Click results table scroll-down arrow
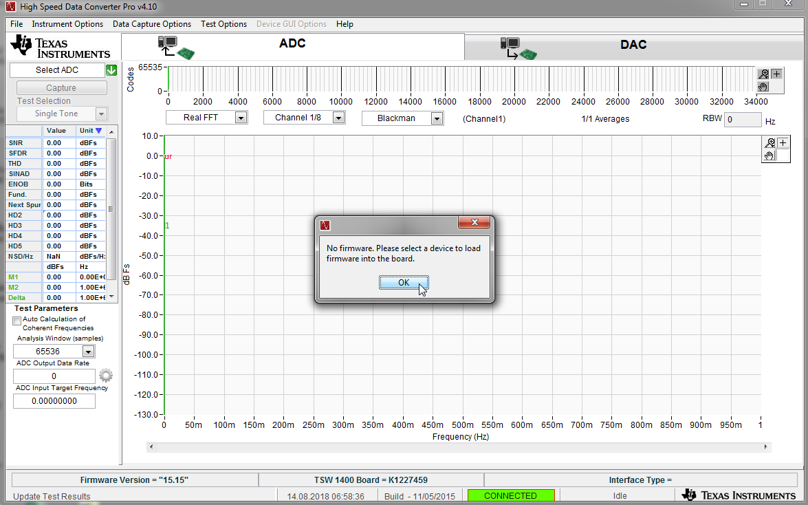Viewport: 808px width, 505px height. pos(111,297)
